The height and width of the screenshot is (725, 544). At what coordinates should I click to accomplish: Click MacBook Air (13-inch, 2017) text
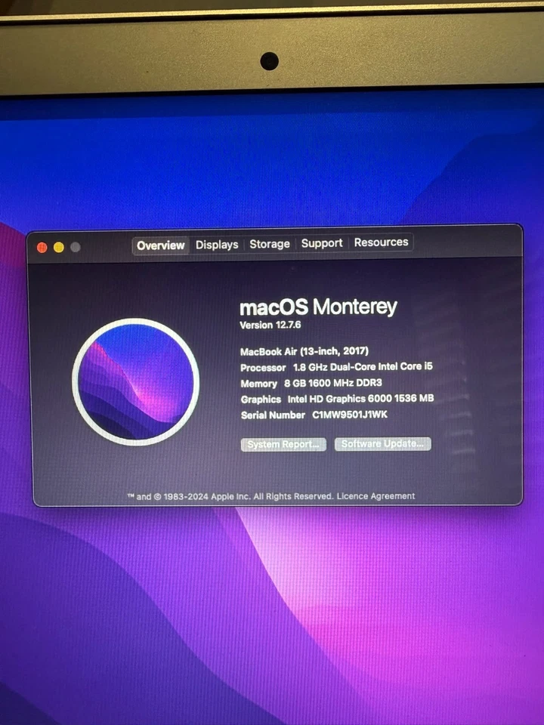point(304,351)
